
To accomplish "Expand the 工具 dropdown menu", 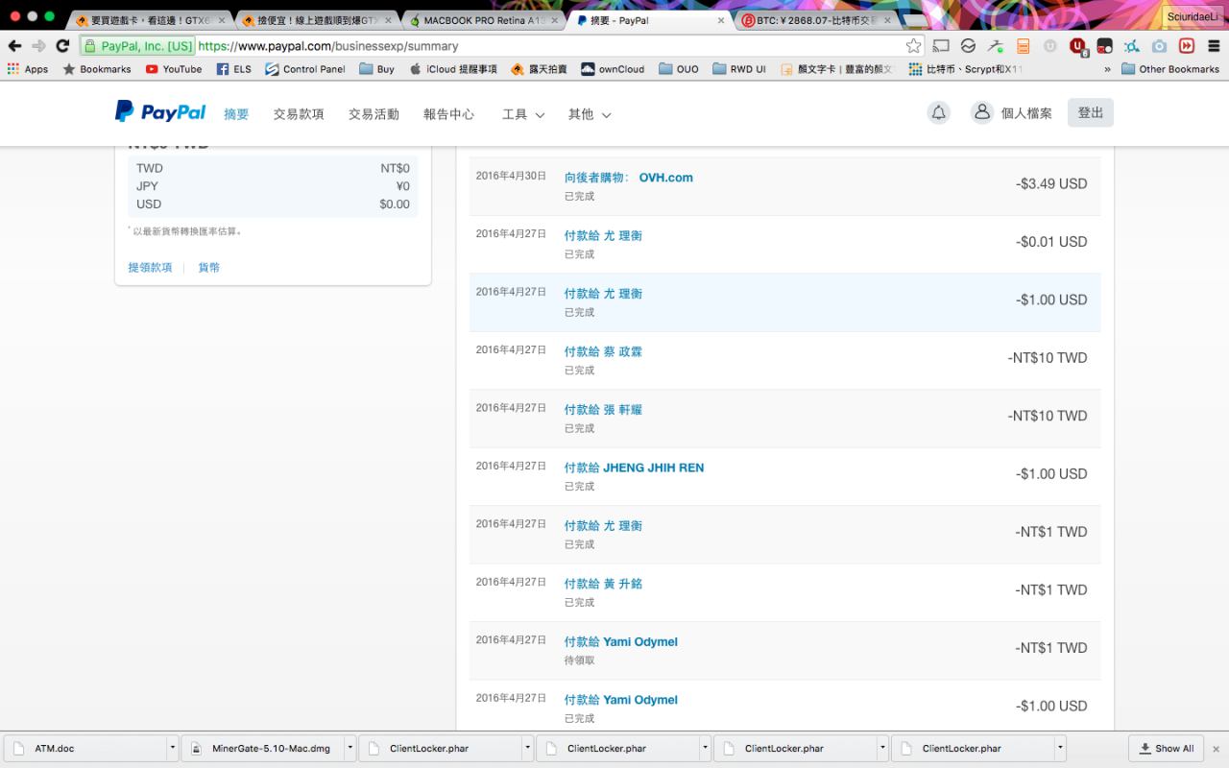I will point(522,114).
